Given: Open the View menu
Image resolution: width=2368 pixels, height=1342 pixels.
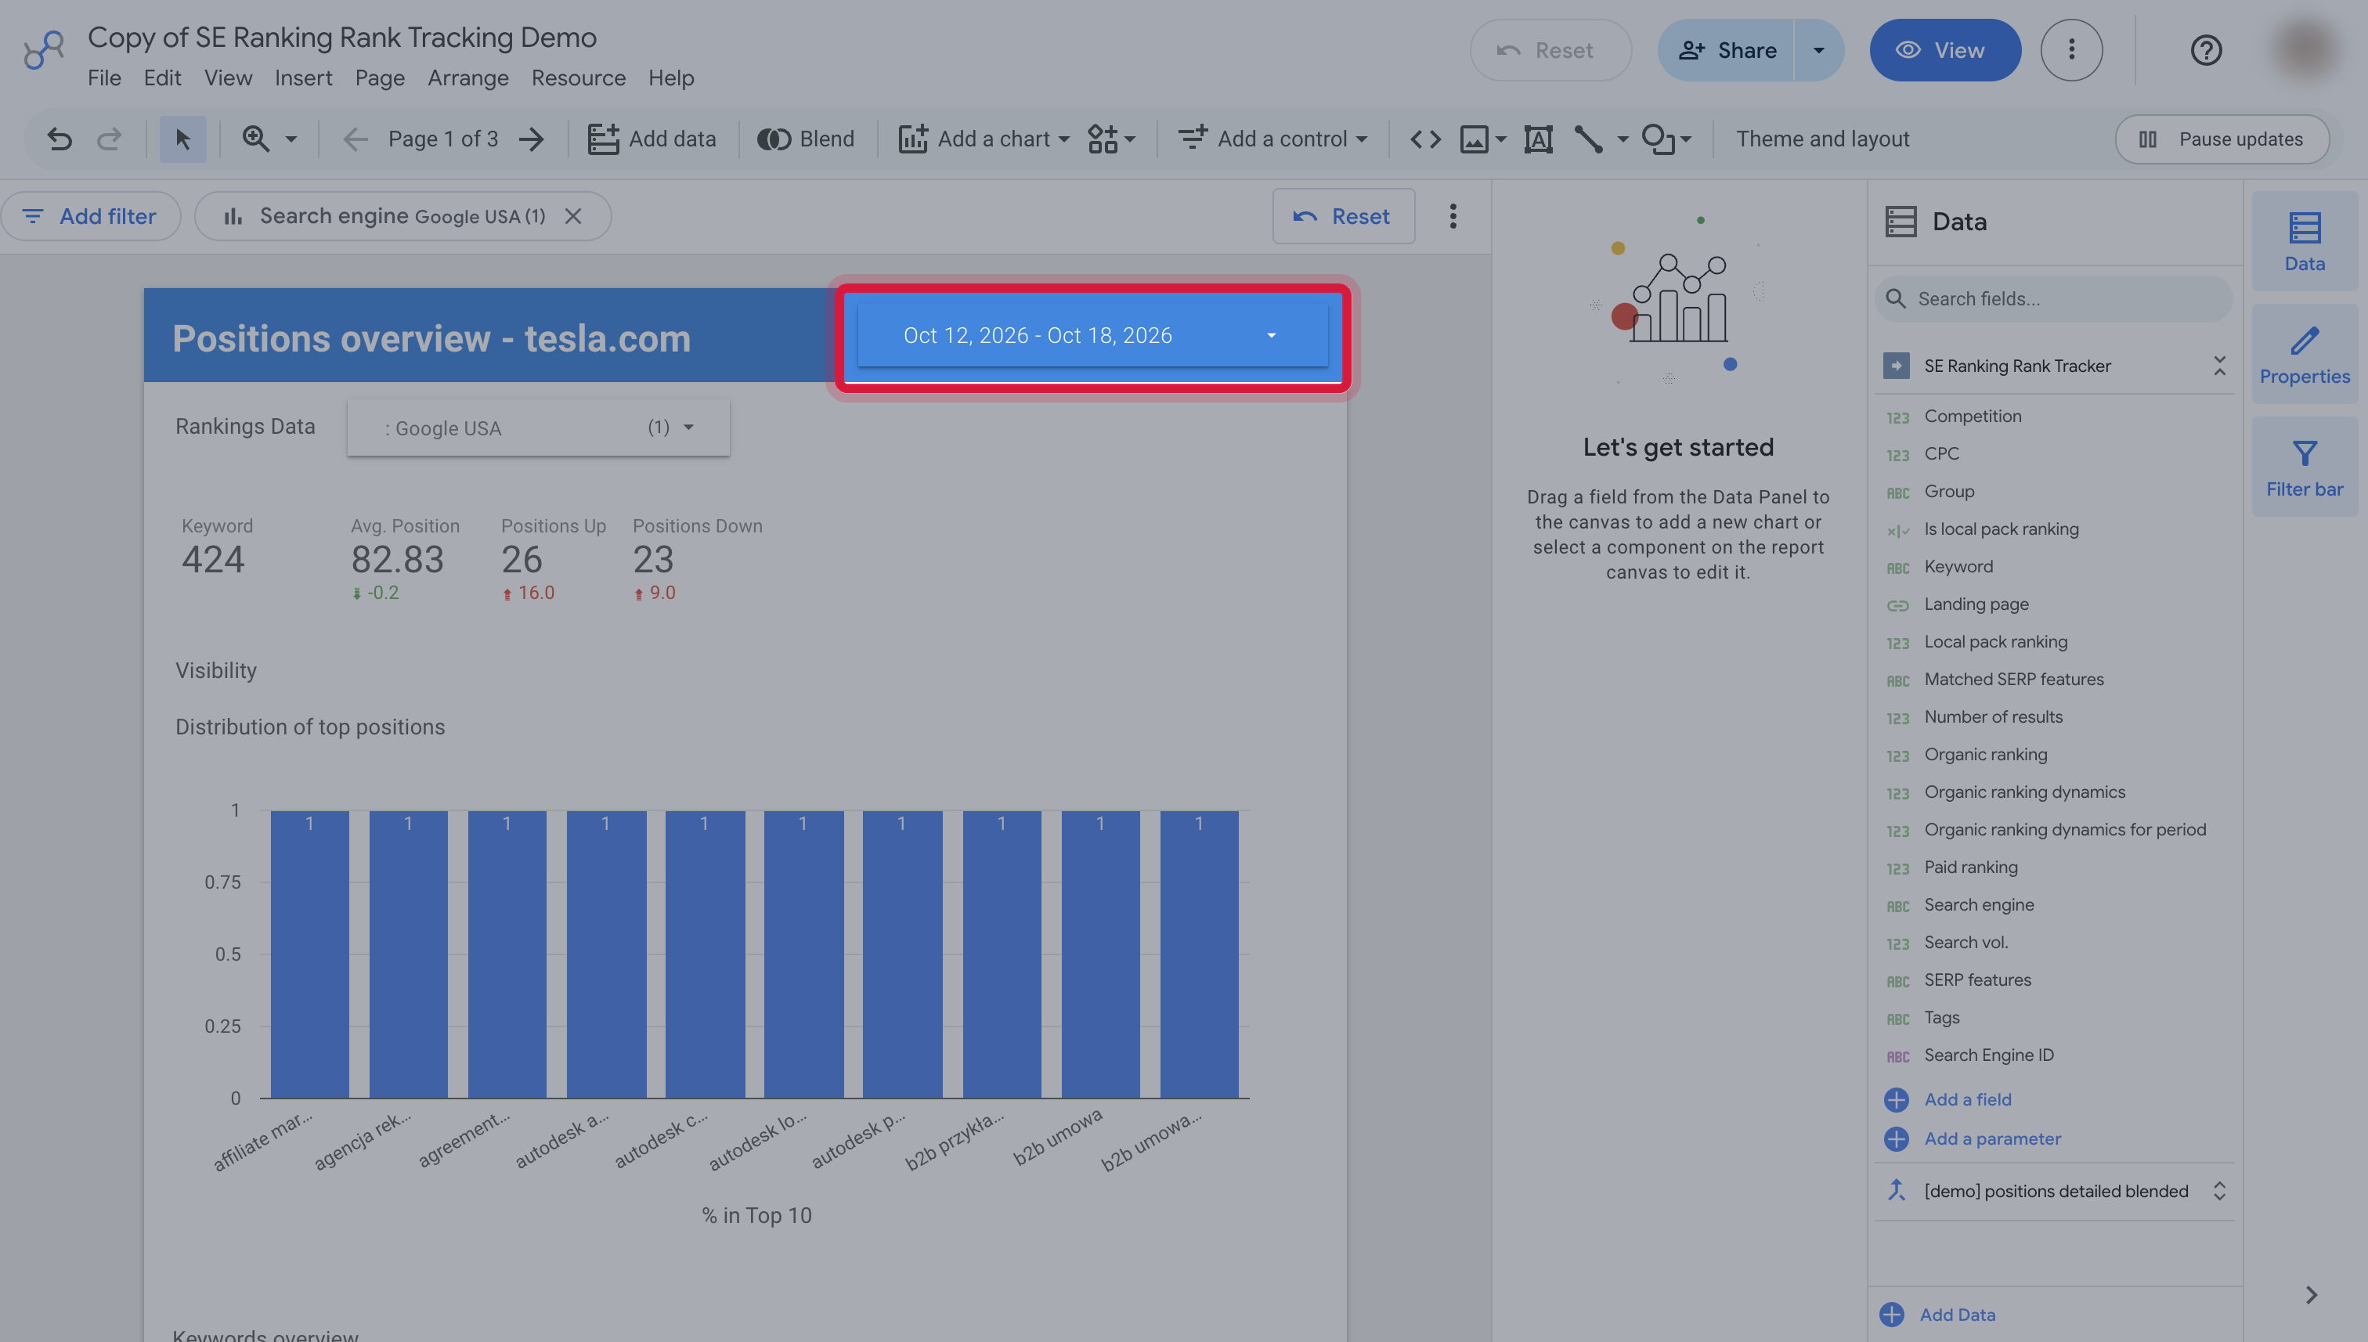Looking at the screenshot, I should (x=228, y=78).
